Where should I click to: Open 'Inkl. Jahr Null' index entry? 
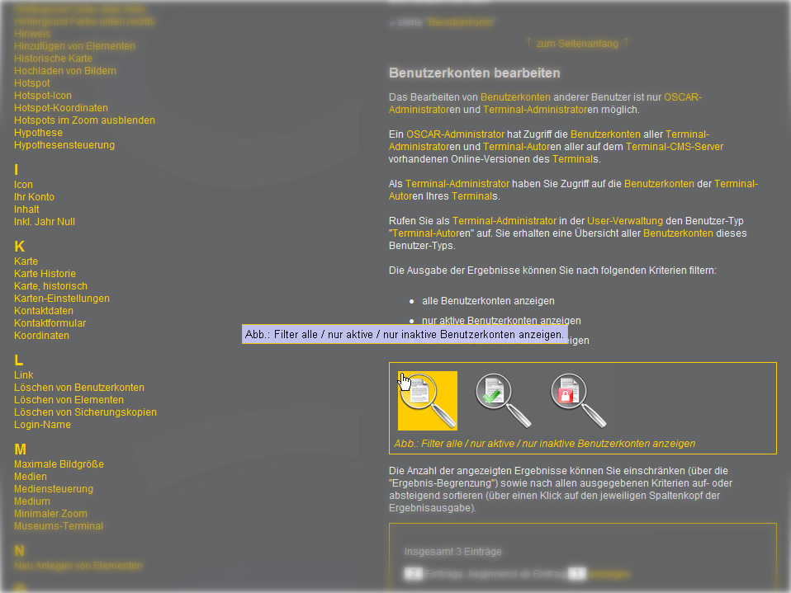tap(44, 222)
